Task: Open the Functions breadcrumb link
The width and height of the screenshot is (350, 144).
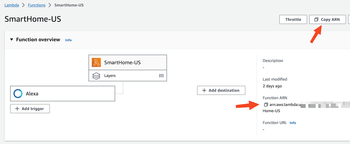Action: click(36, 5)
